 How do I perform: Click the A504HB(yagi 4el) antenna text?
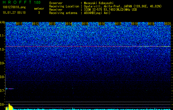tap(97, 13)
